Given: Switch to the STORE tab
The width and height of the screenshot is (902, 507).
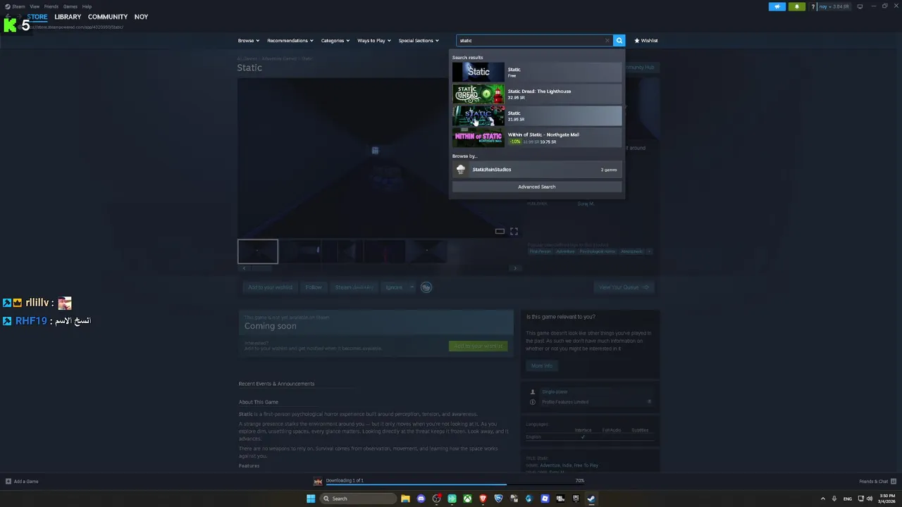Looking at the screenshot, I should coord(37,17).
